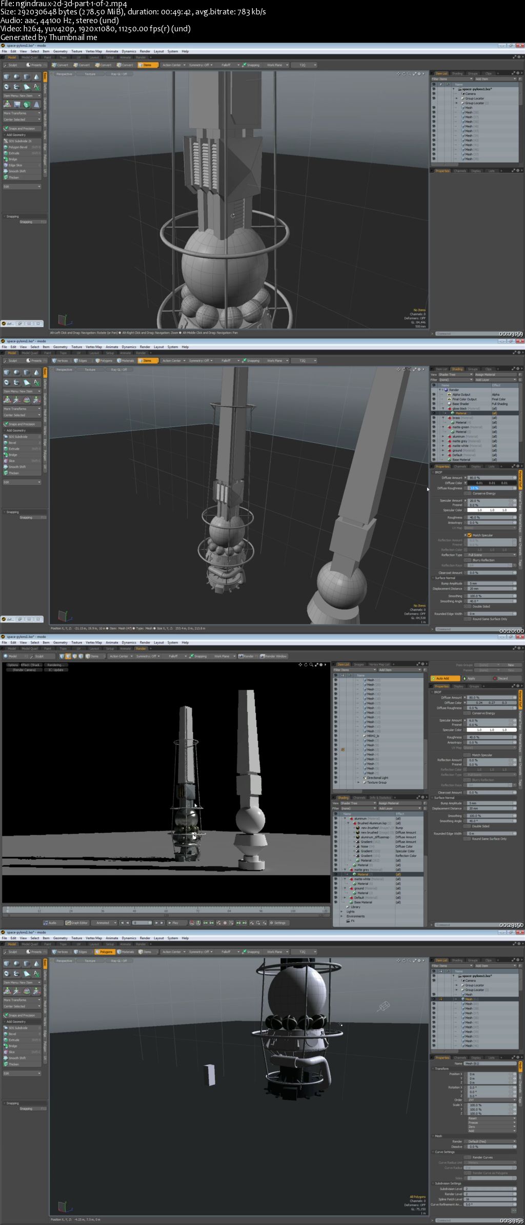525x1225 pixels.
Task: Open Work Plane dropdown in top screenshot
Action: coord(277,65)
